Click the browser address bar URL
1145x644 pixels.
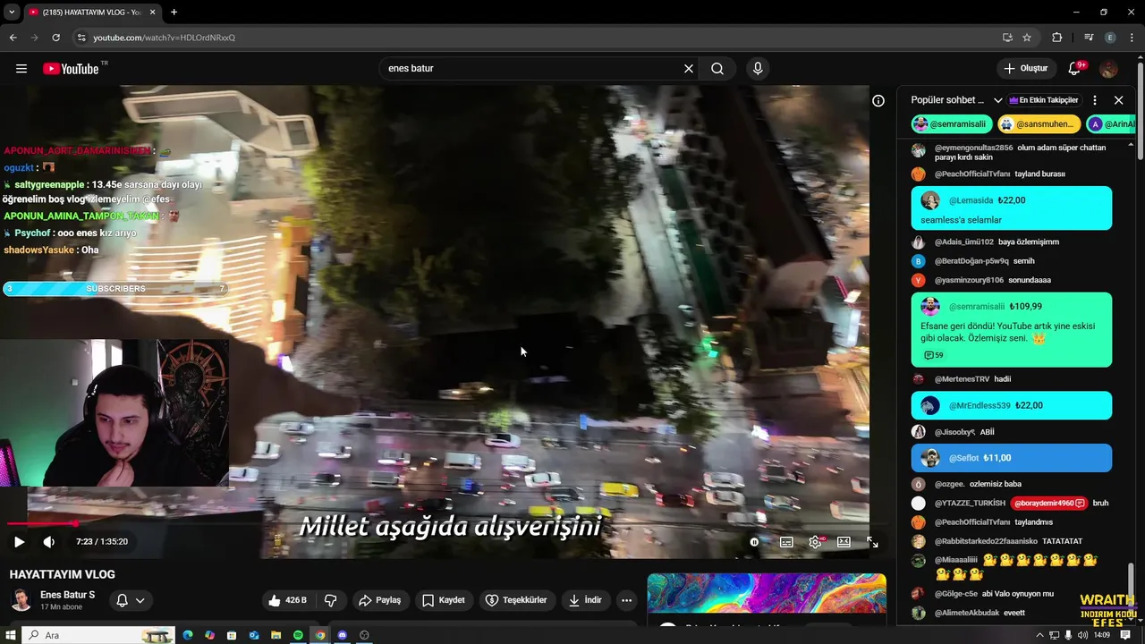point(164,38)
